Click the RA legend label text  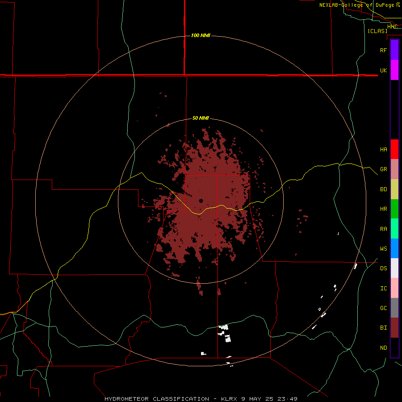coord(383,229)
